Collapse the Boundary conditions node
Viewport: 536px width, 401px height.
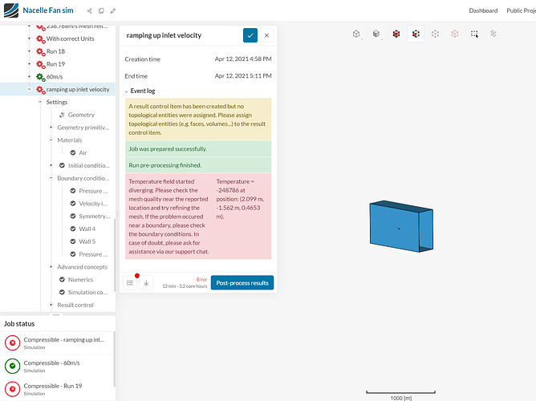tap(51, 178)
